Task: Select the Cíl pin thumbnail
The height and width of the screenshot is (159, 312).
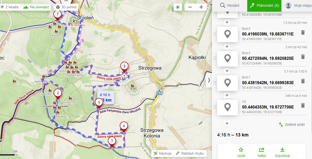Action: tap(227, 107)
